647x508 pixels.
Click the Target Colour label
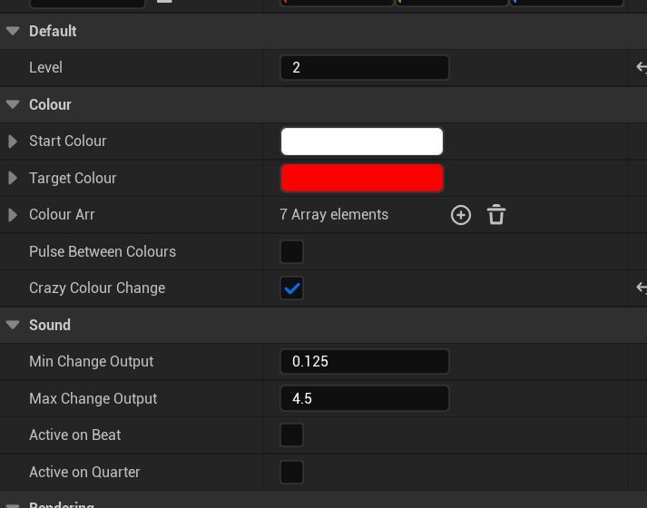coord(73,178)
